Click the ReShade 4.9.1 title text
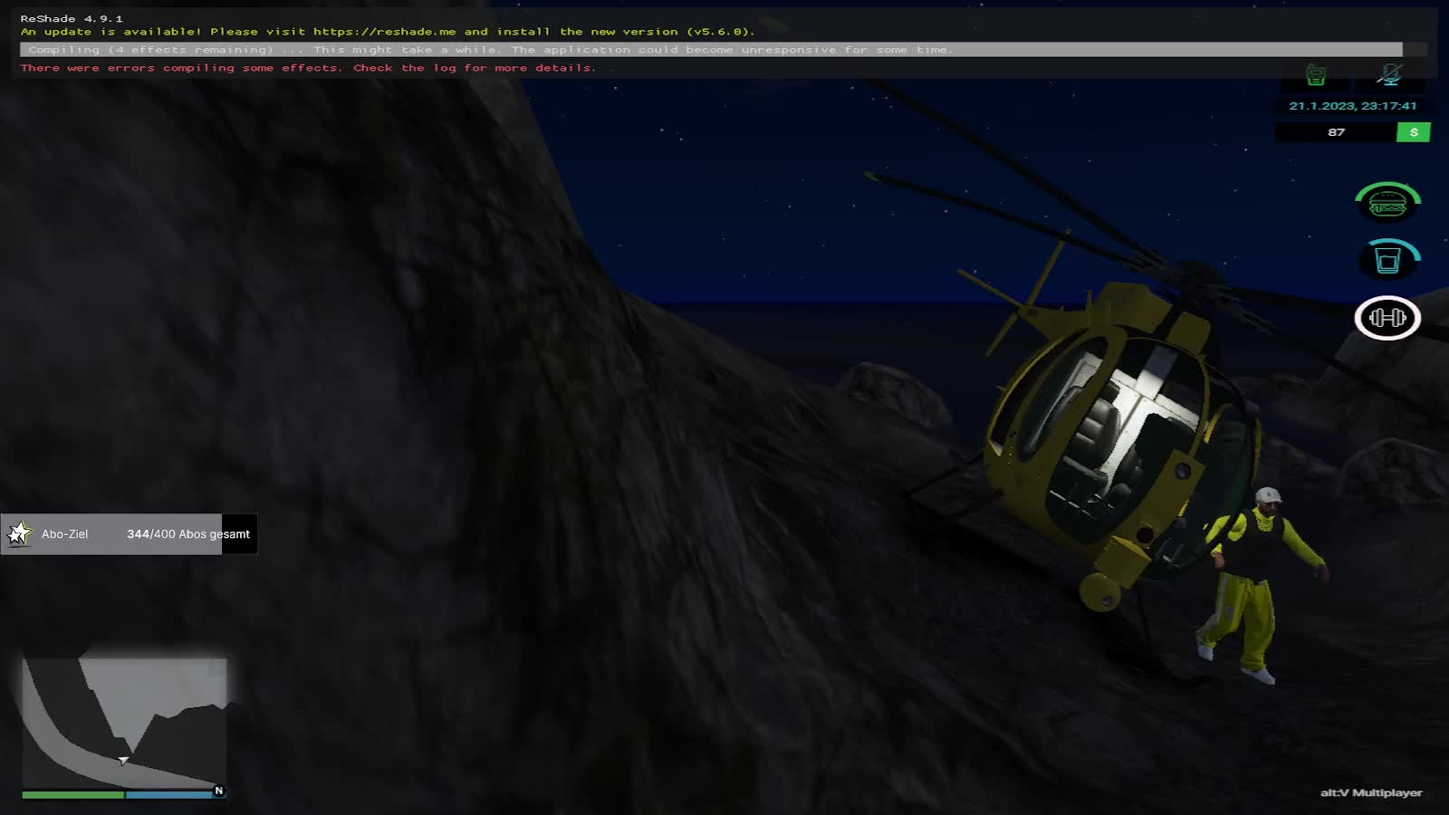Image resolution: width=1449 pixels, height=815 pixels. pyautogui.click(x=72, y=18)
